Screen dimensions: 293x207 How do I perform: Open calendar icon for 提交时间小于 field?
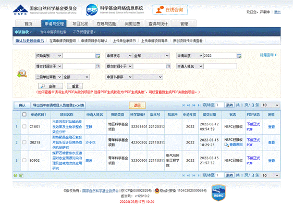point(168,67)
